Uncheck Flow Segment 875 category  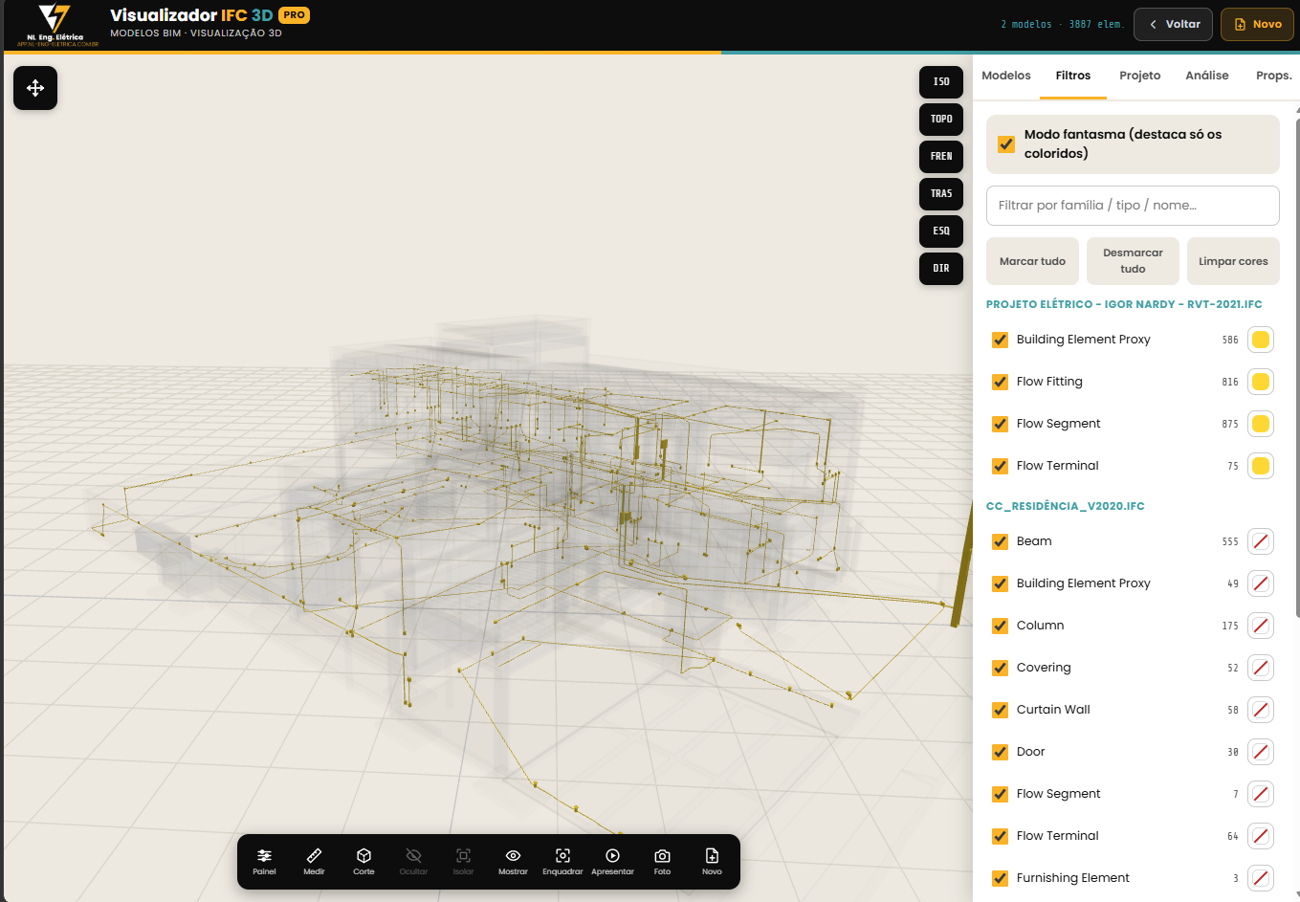(x=1001, y=424)
